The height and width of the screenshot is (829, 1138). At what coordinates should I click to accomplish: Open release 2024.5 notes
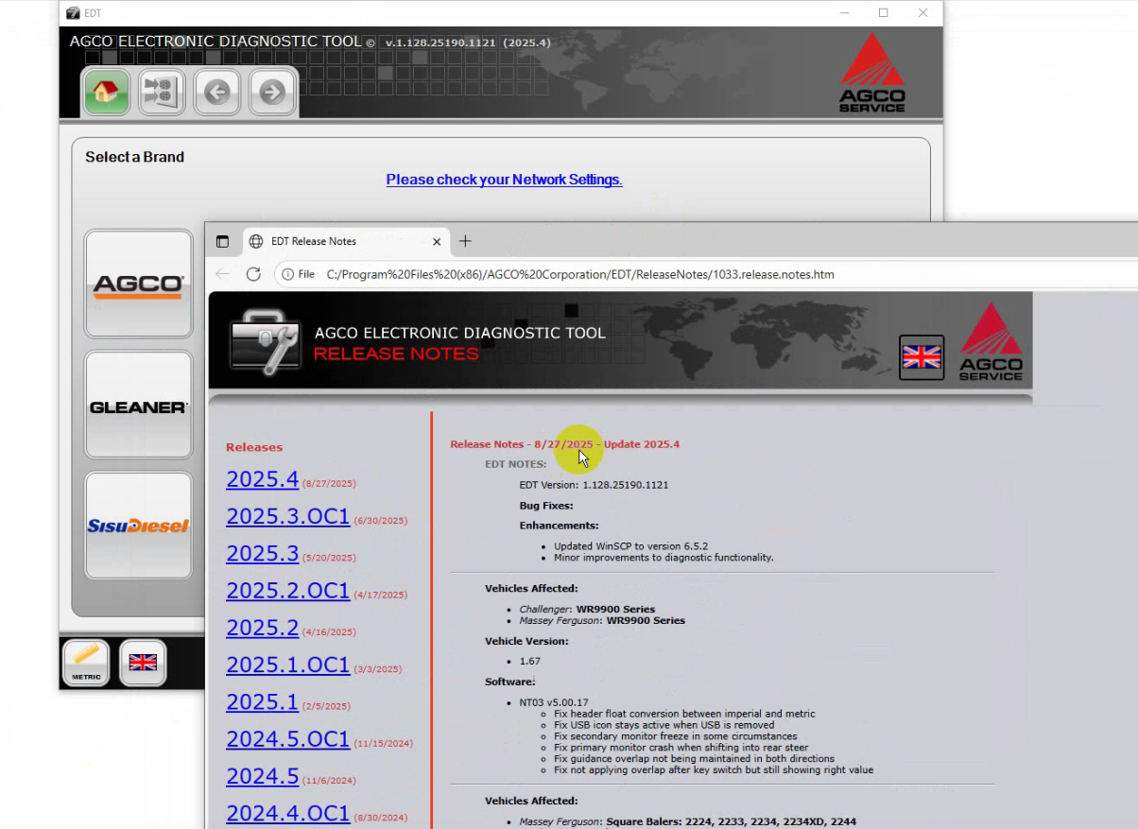pos(262,776)
